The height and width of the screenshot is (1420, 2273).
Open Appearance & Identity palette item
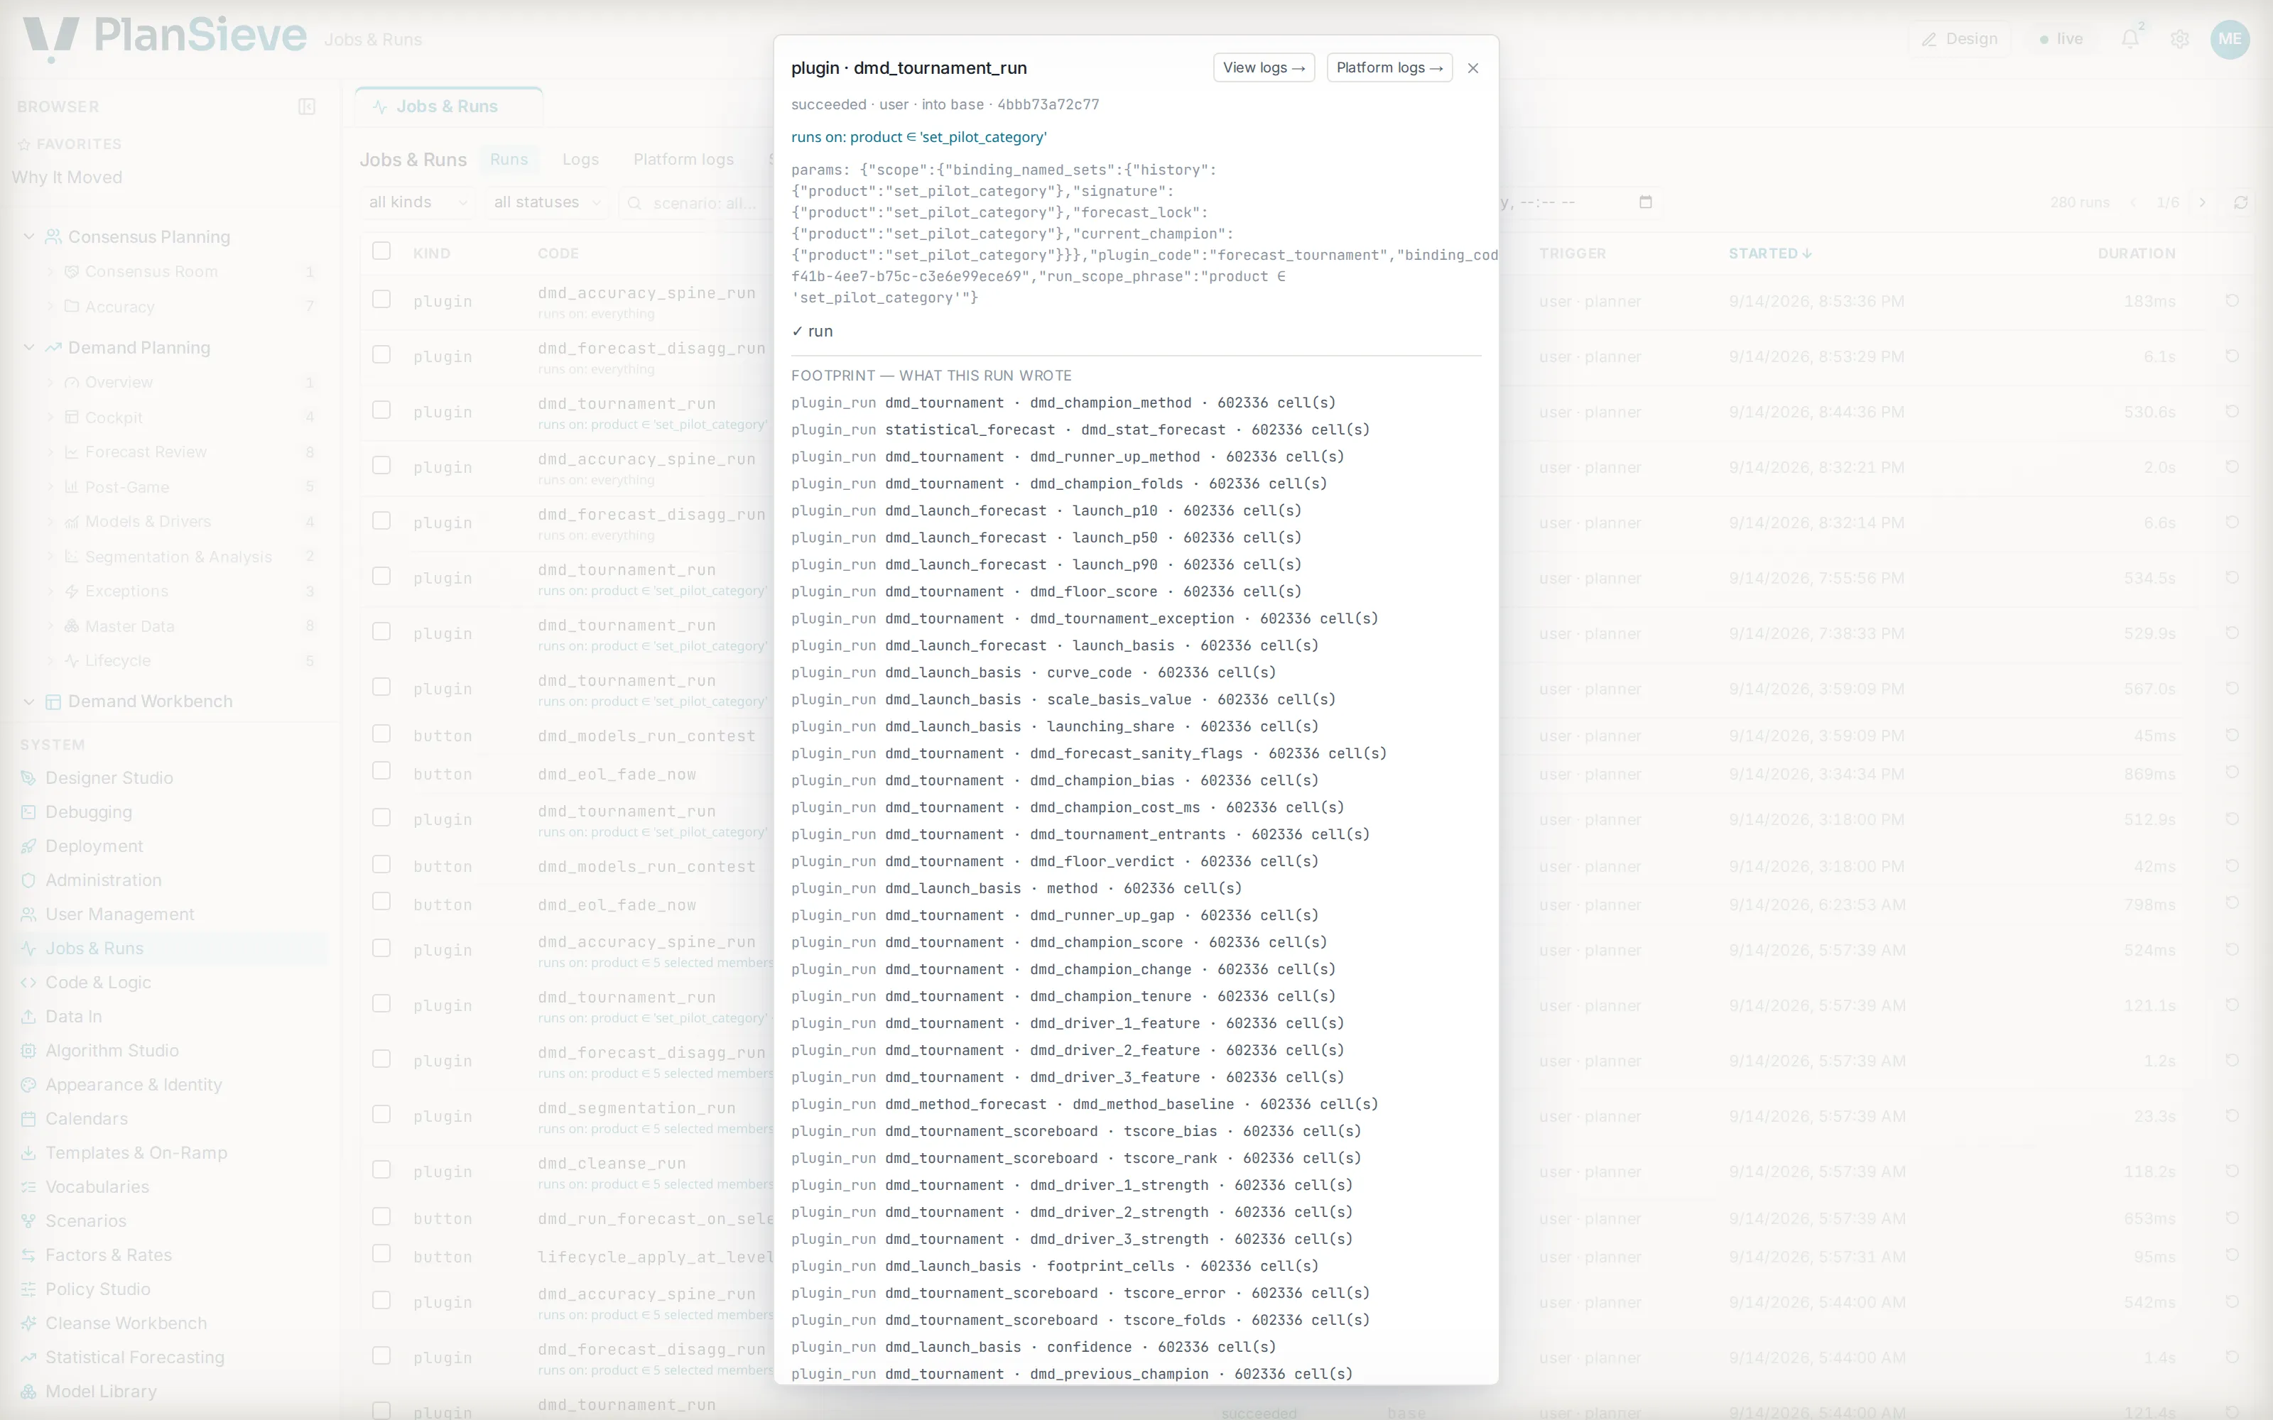(134, 1085)
